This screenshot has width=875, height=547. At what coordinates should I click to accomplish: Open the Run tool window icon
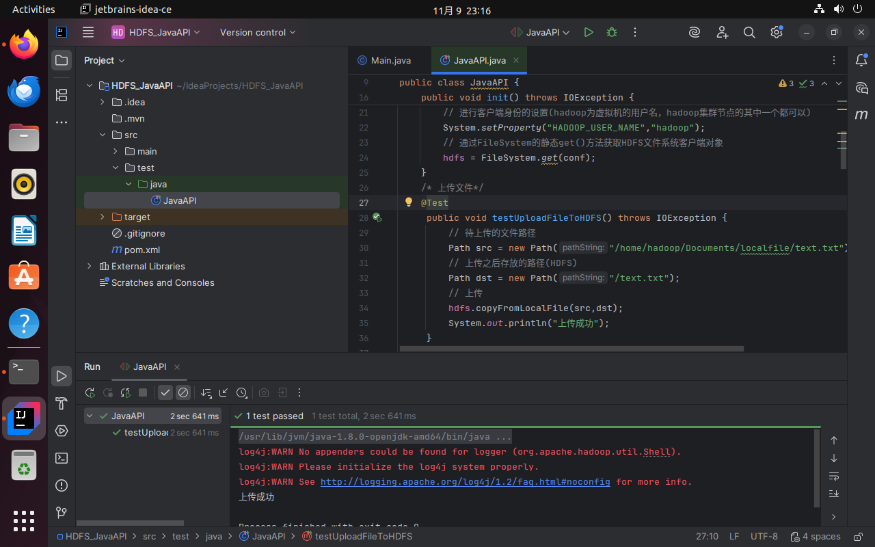62,376
